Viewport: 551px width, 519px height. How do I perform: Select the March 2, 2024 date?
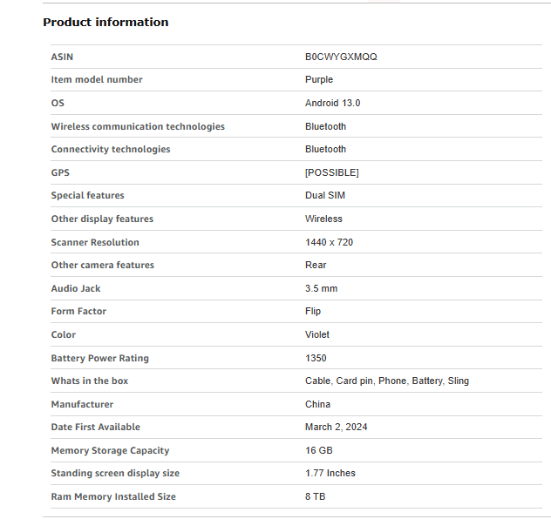(336, 428)
